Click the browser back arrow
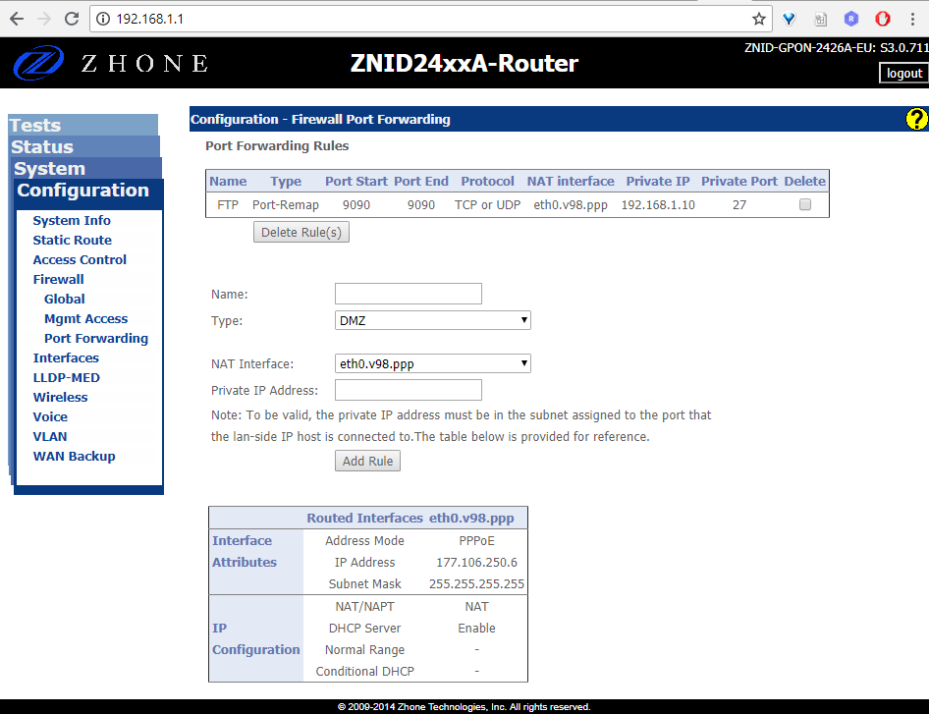 pos(17,19)
